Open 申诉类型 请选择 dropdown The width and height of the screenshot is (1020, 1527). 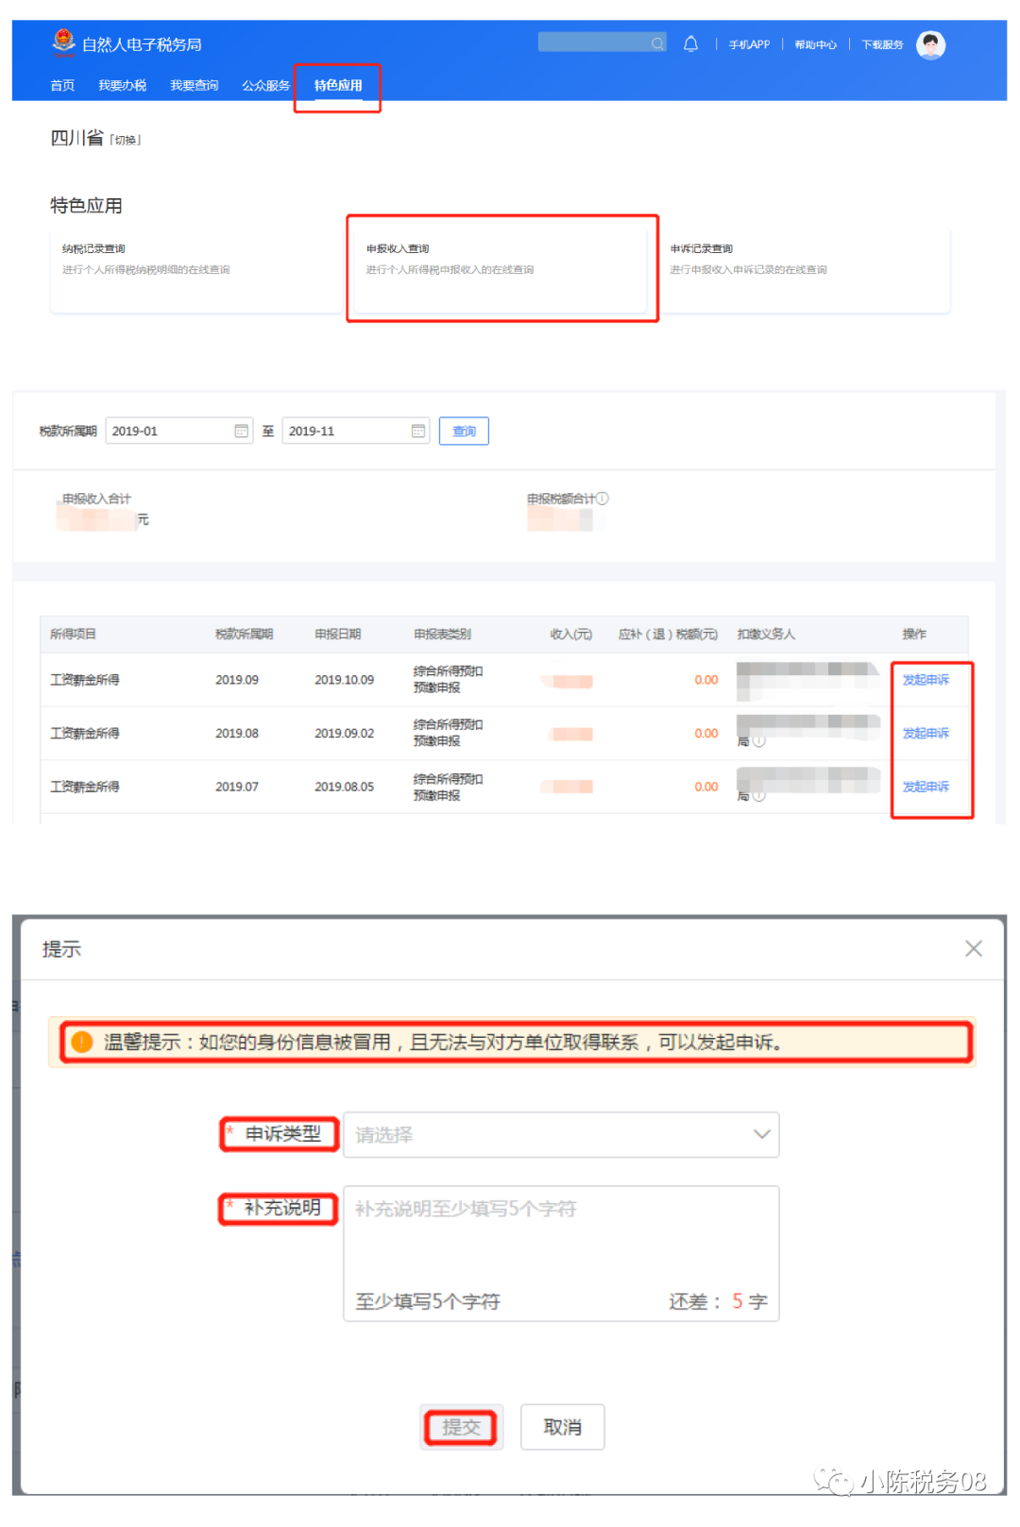pos(561,1134)
